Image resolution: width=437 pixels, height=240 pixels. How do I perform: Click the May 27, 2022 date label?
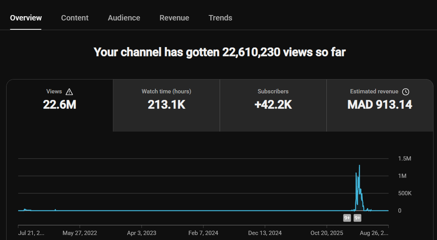pyautogui.click(x=80, y=233)
